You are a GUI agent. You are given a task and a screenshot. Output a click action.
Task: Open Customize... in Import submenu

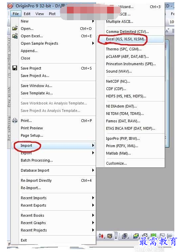(x=131, y=163)
